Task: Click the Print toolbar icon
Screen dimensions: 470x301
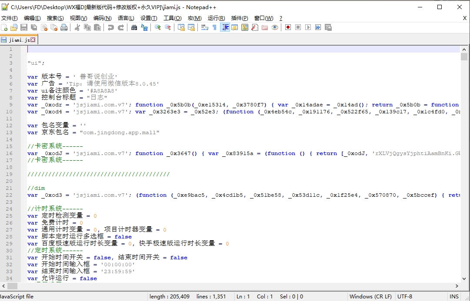Action: coord(64,27)
